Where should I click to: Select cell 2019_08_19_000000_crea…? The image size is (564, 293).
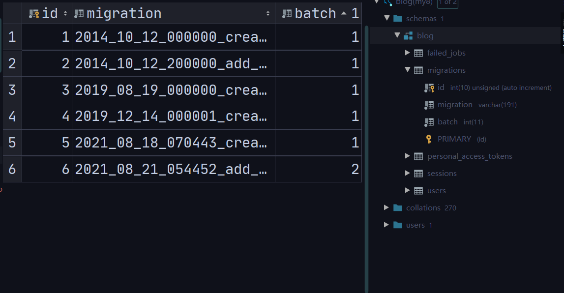(174, 90)
